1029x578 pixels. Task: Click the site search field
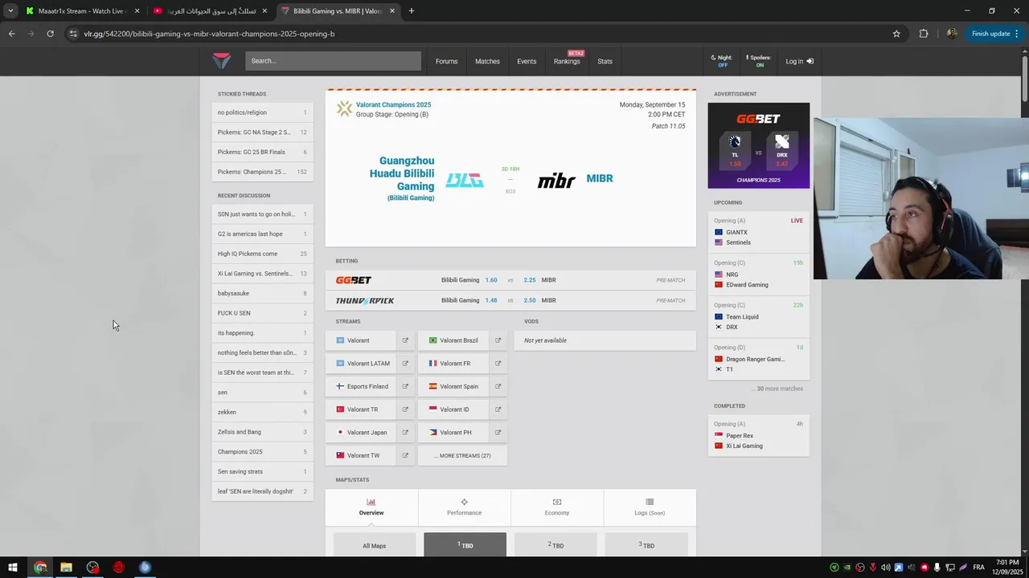click(333, 61)
